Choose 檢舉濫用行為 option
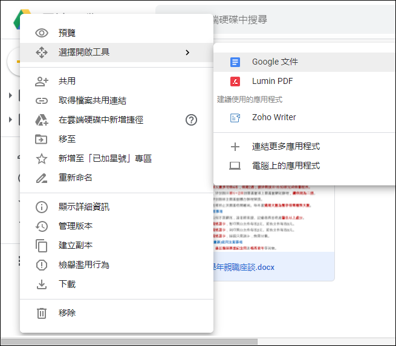This screenshot has height=346, width=396. coord(117,265)
